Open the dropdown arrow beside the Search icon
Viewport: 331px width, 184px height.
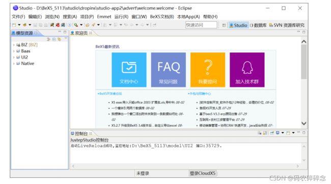coord(81,25)
